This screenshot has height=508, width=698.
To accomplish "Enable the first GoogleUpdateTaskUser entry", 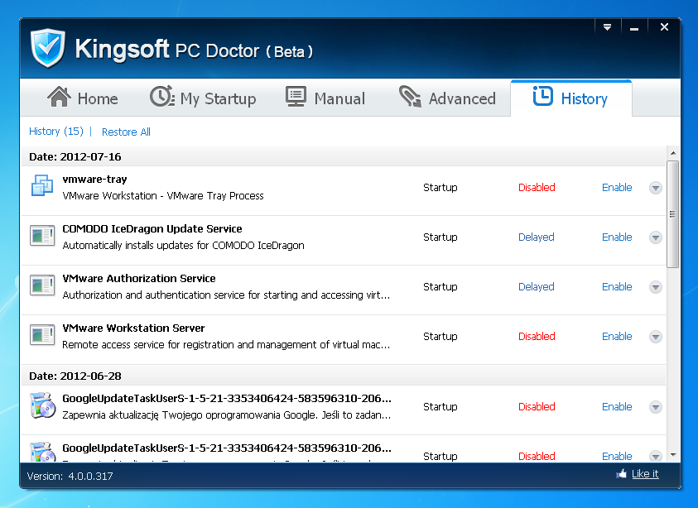I will pyautogui.click(x=617, y=407).
